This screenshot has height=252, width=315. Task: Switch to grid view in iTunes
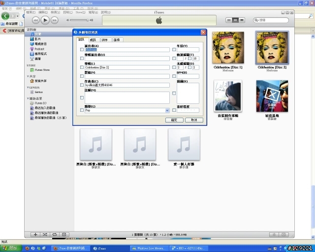click(235, 20)
